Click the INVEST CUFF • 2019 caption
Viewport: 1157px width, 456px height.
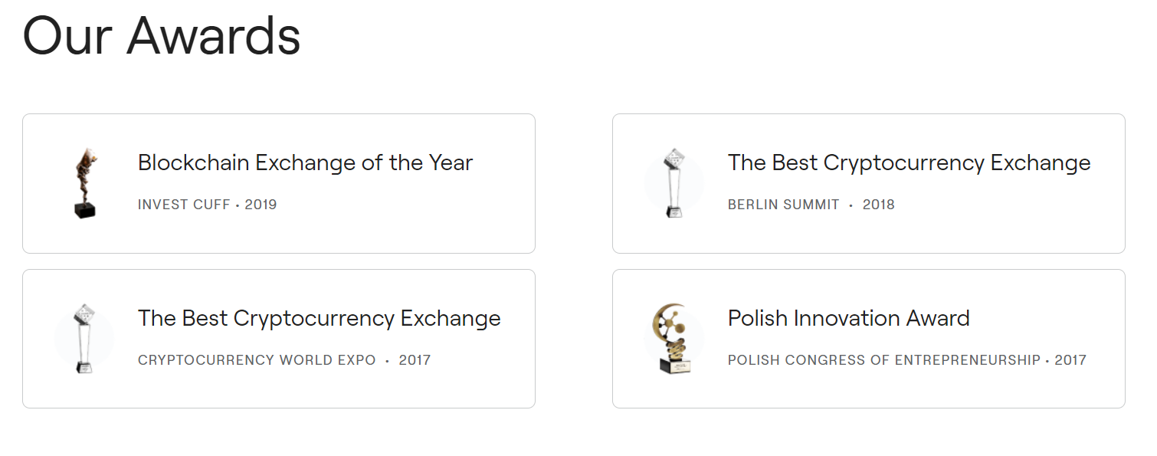point(207,205)
